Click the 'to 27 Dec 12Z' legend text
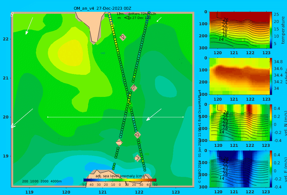 (139, 18)
